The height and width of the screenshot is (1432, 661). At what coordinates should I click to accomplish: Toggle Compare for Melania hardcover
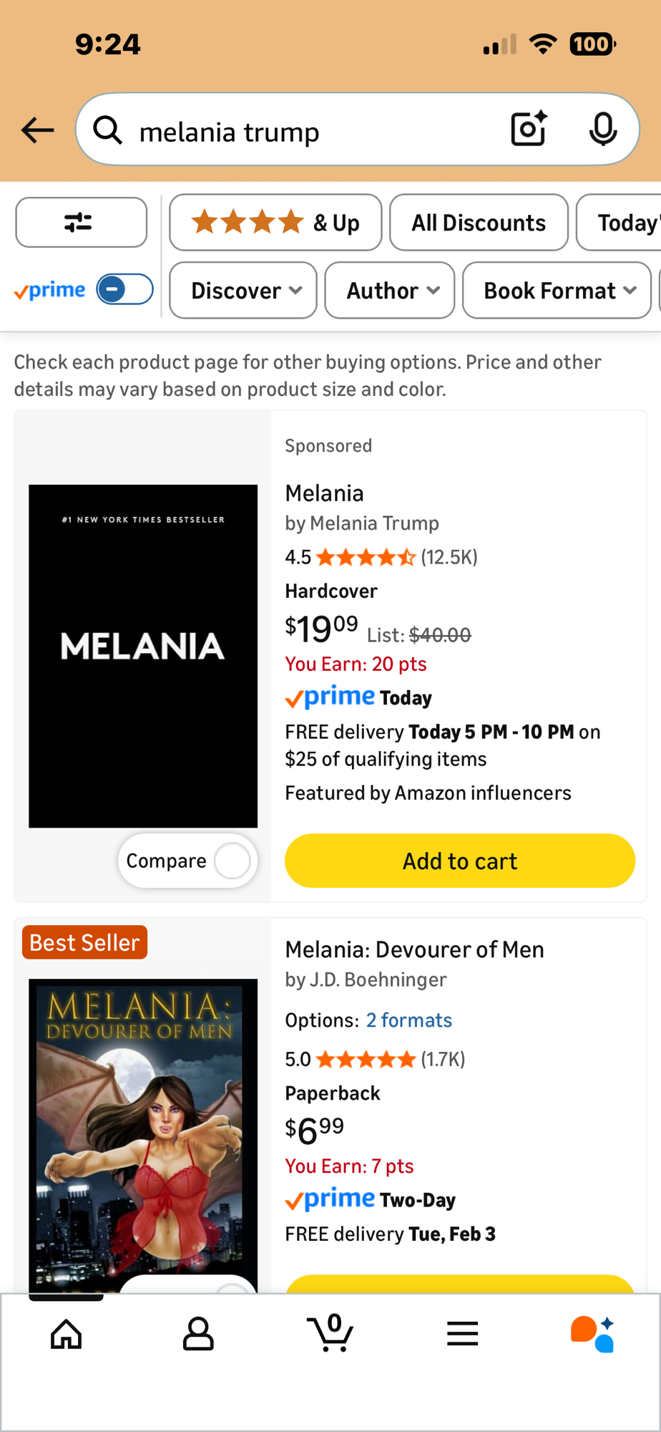click(x=232, y=861)
